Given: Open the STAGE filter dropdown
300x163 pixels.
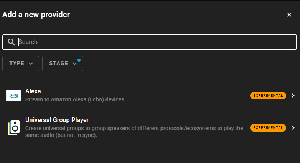Looking at the screenshot, I should (x=63, y=64).
